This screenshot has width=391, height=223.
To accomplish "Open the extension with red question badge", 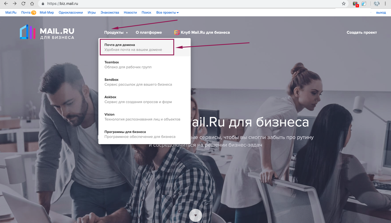I will 355,4.
